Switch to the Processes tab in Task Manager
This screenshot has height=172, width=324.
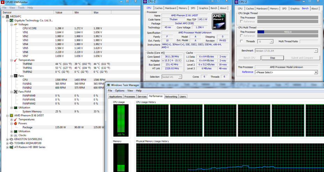(x=130, y=96)
